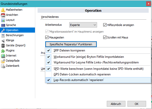Open Berechnungen calculator icon
Viewport: 152px width, 109px height.
pyautogui.click(x=3, y=35)
